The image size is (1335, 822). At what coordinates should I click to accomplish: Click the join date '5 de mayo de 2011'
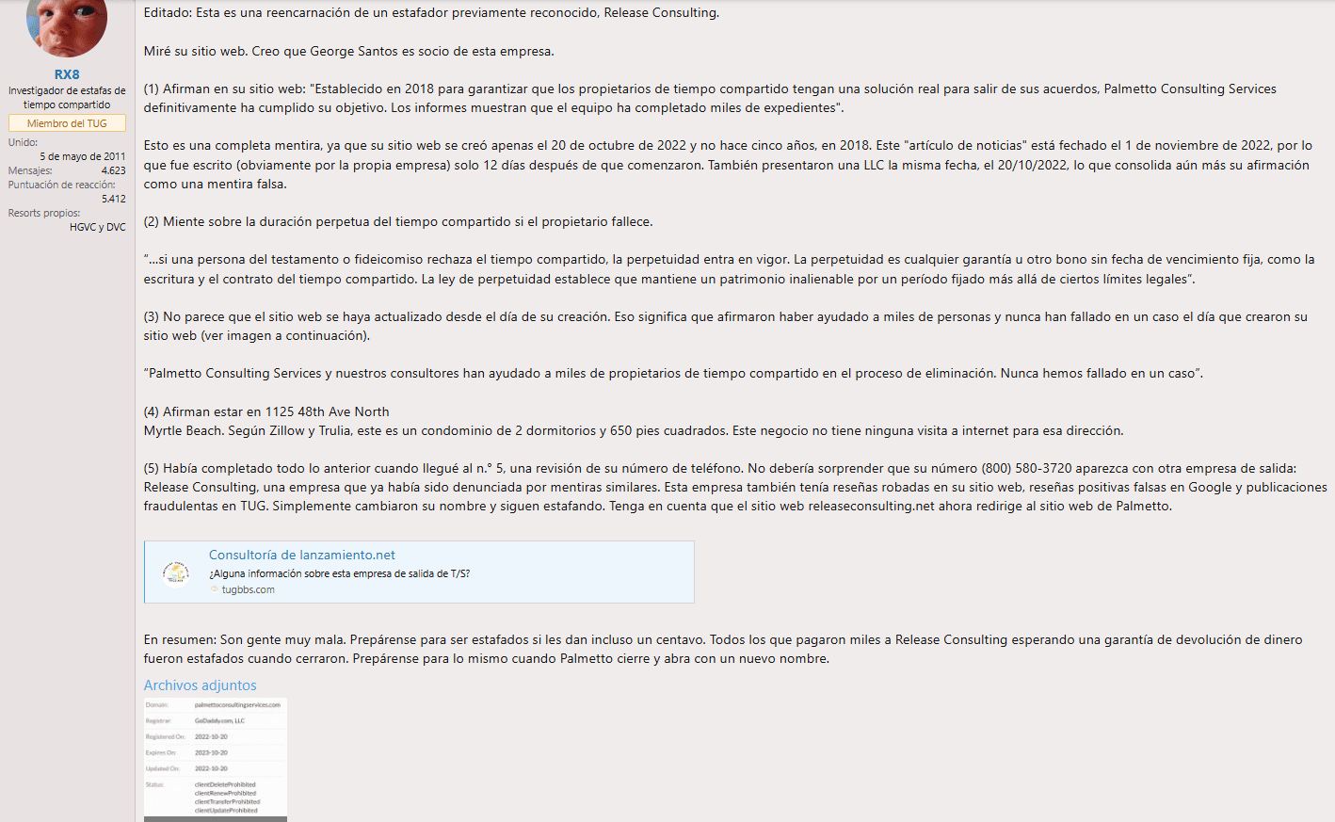click(83, 157)
